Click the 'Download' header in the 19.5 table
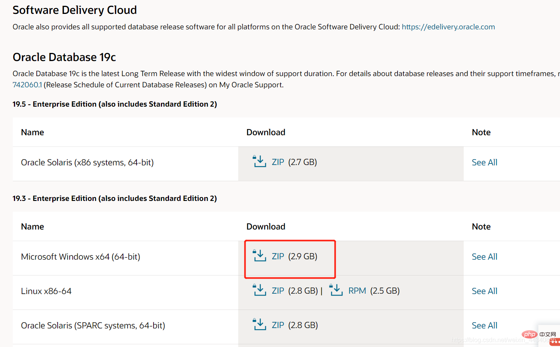This screenshot has width=560, height=347. [x=266, y=132]
